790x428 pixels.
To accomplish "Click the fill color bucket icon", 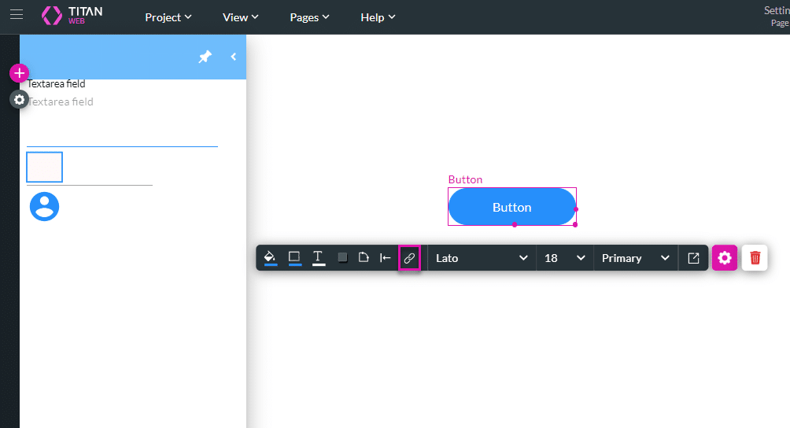I will point(270,257).
